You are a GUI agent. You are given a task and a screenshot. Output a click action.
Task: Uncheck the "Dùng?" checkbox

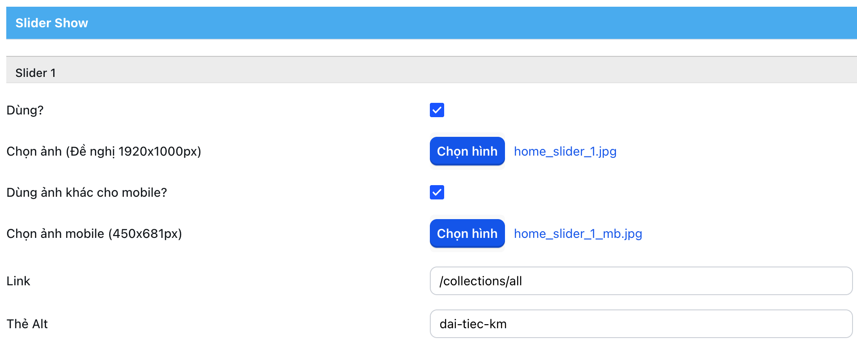pyautogui.click(x=437, y=110)
